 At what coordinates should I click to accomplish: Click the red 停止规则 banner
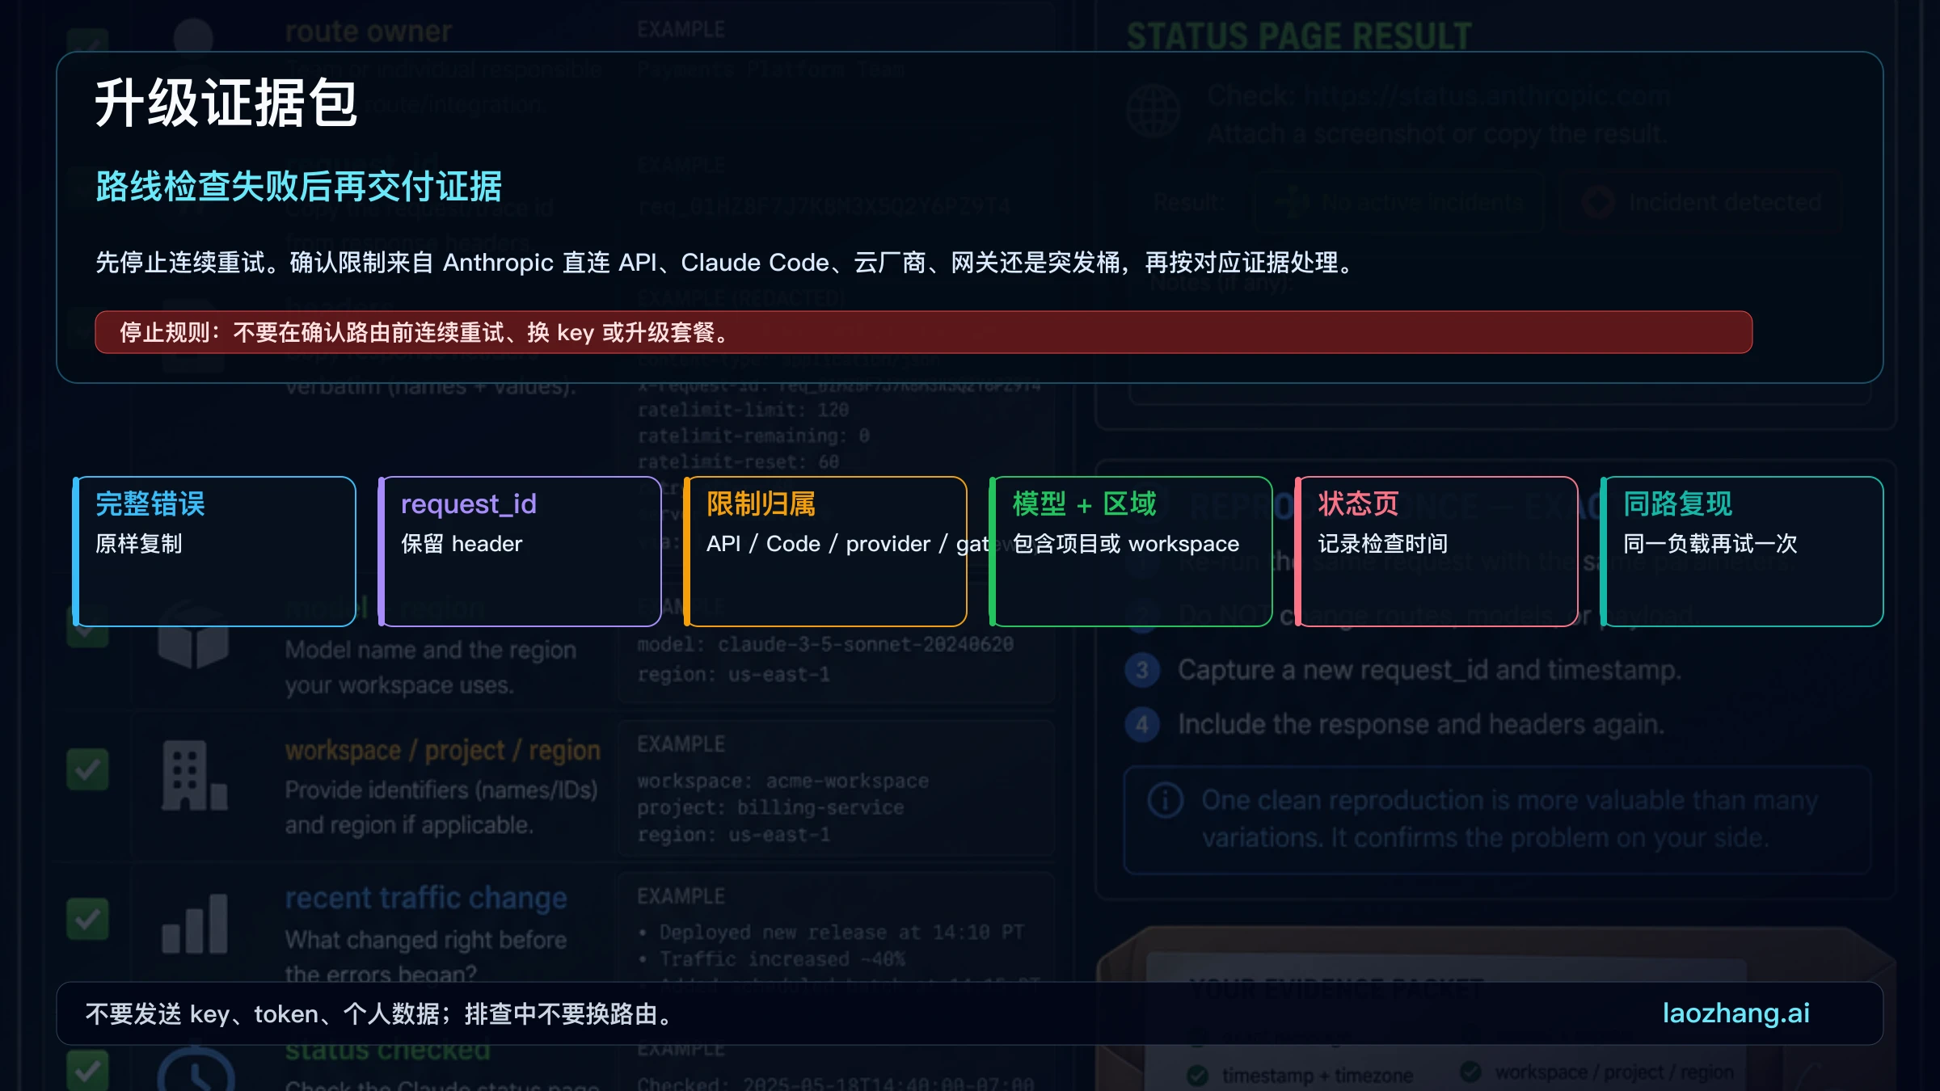(x=923, y=332)
